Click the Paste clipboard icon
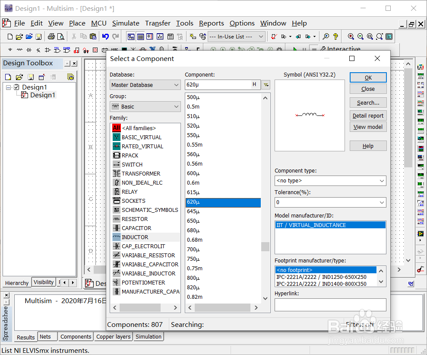 [x=93, y=36]
